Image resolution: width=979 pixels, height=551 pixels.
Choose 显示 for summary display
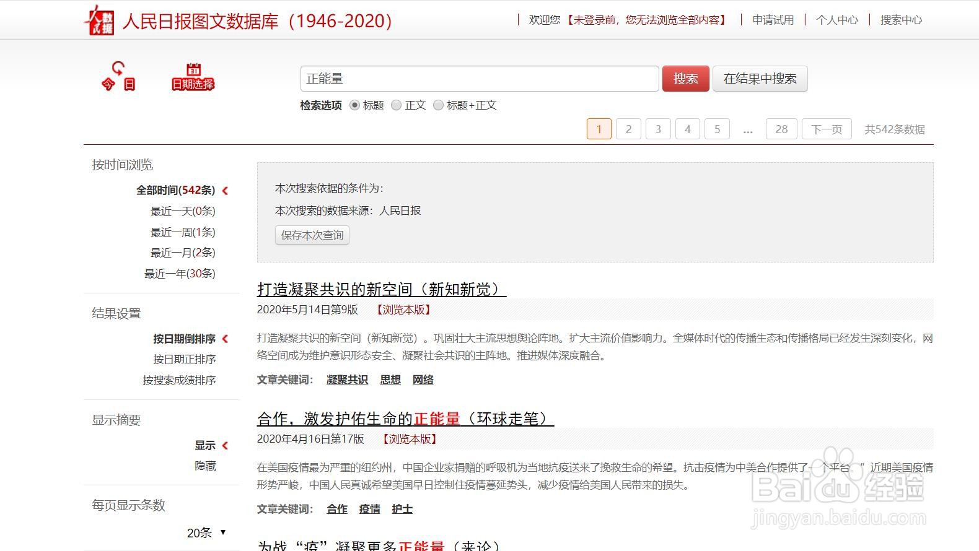click(x=205, y=445)
